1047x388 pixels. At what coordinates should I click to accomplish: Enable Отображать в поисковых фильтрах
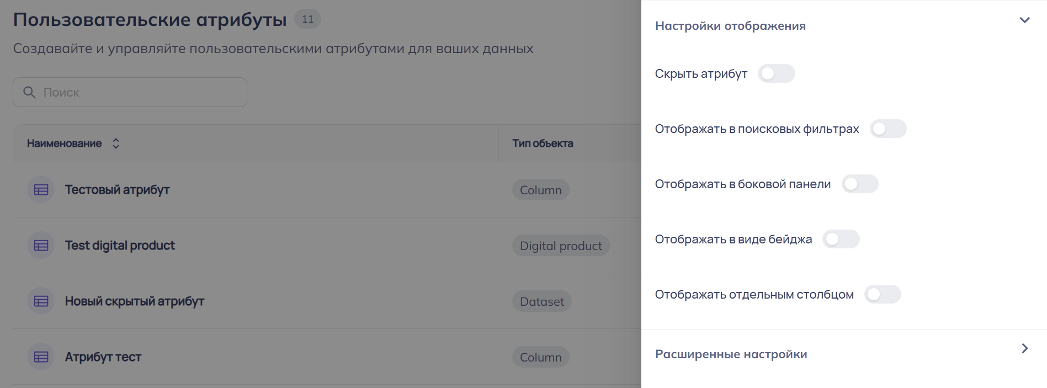tap(888, 129)
